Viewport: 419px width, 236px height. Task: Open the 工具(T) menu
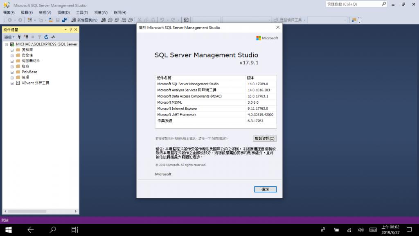pyautogui.click(x=82, y=13)
